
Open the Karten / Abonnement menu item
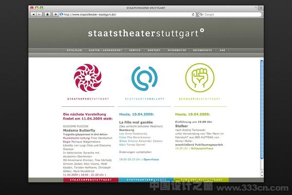(x=106, y=50)
